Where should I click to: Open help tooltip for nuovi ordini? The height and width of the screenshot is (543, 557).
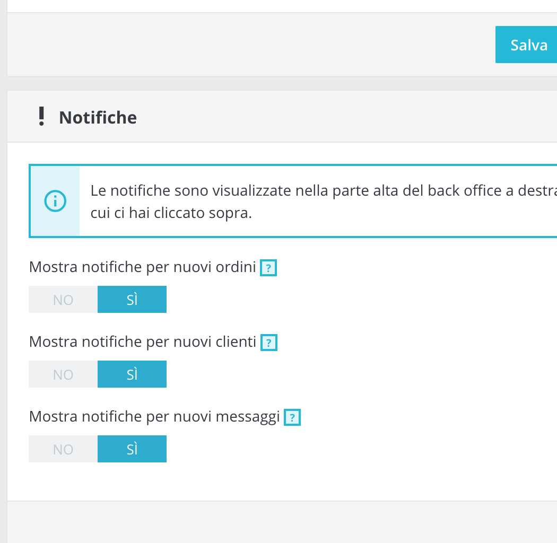click(x=268, y=268)
